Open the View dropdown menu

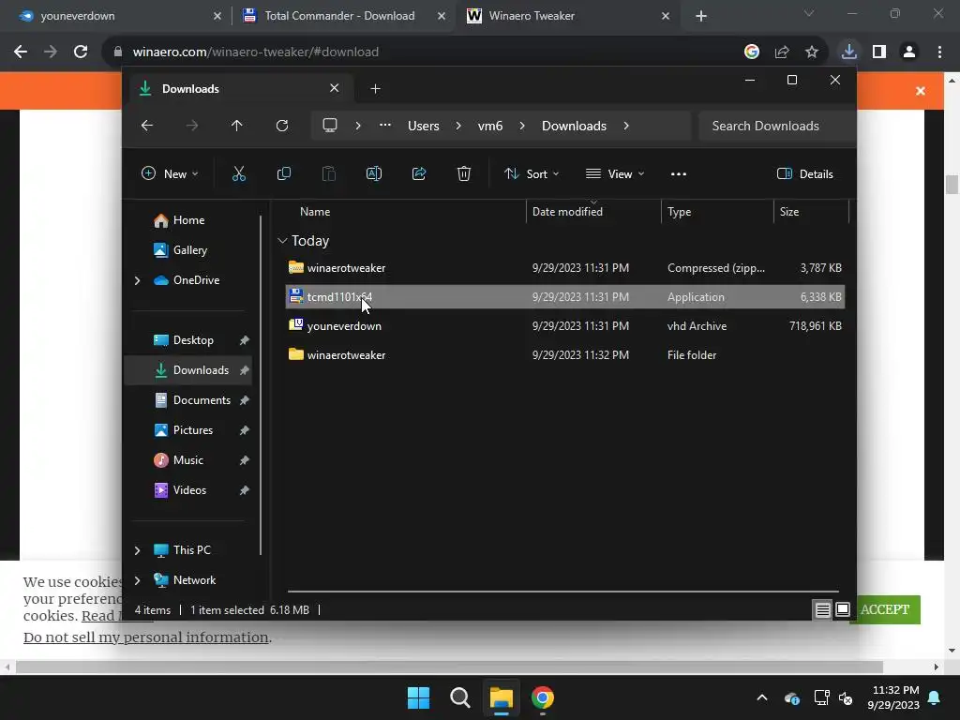[615, 173]
